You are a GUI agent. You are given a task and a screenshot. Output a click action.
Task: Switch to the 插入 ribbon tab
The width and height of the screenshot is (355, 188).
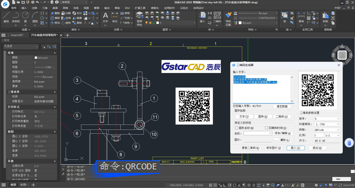coord(24,8)
